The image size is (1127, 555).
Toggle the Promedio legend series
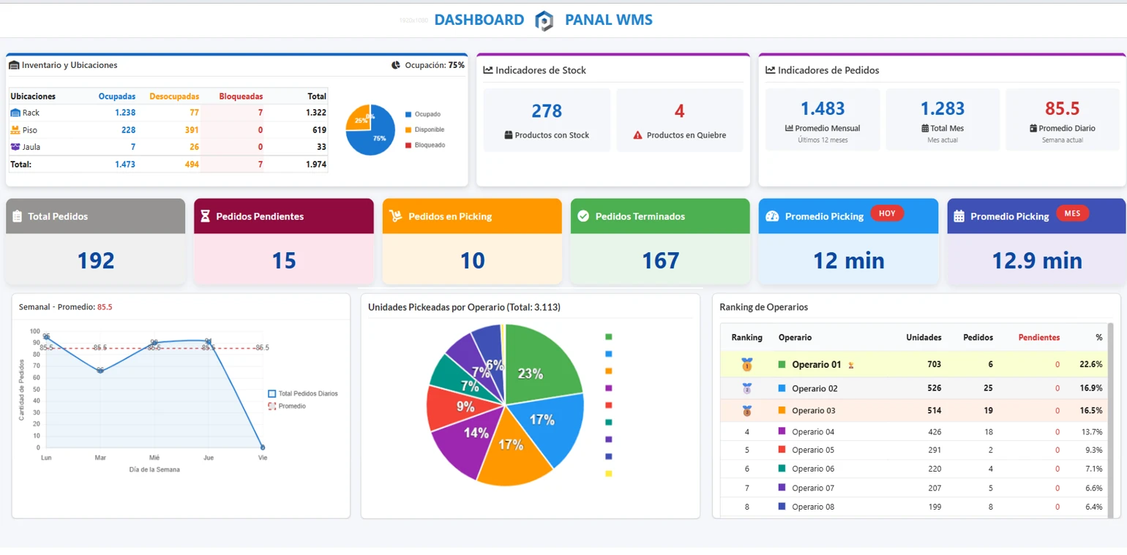pos(287,406)
